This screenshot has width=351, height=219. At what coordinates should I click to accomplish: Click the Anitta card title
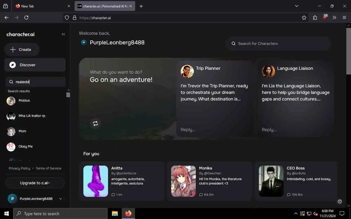pyautogui.click(x=117, y=168)
